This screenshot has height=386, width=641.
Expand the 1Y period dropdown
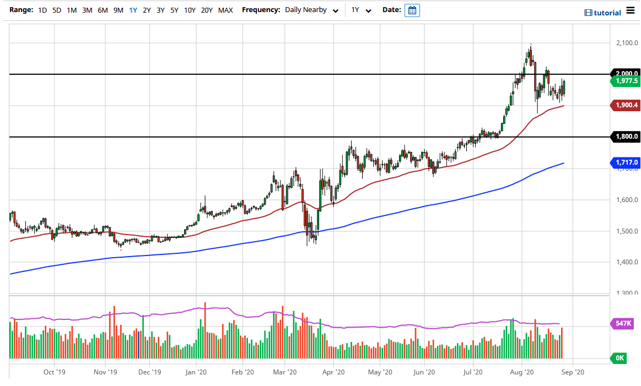pos(361,10)
